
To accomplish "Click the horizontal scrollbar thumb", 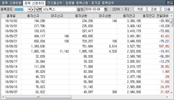I will 38,97.
